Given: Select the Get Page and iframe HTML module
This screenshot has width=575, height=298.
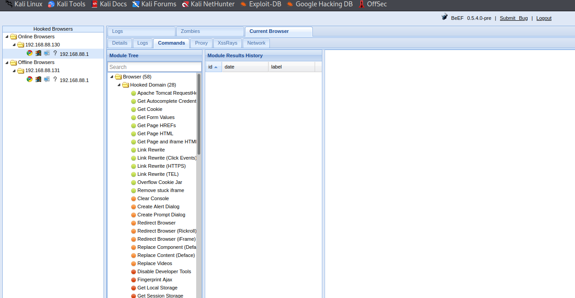Looking at the screenshot, I should [167, 142].
